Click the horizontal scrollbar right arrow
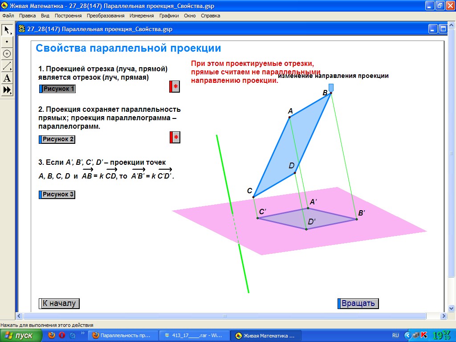 pos(443,316)
